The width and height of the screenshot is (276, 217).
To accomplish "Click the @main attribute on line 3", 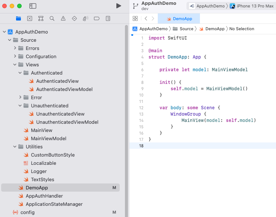I will pos(155,51).
